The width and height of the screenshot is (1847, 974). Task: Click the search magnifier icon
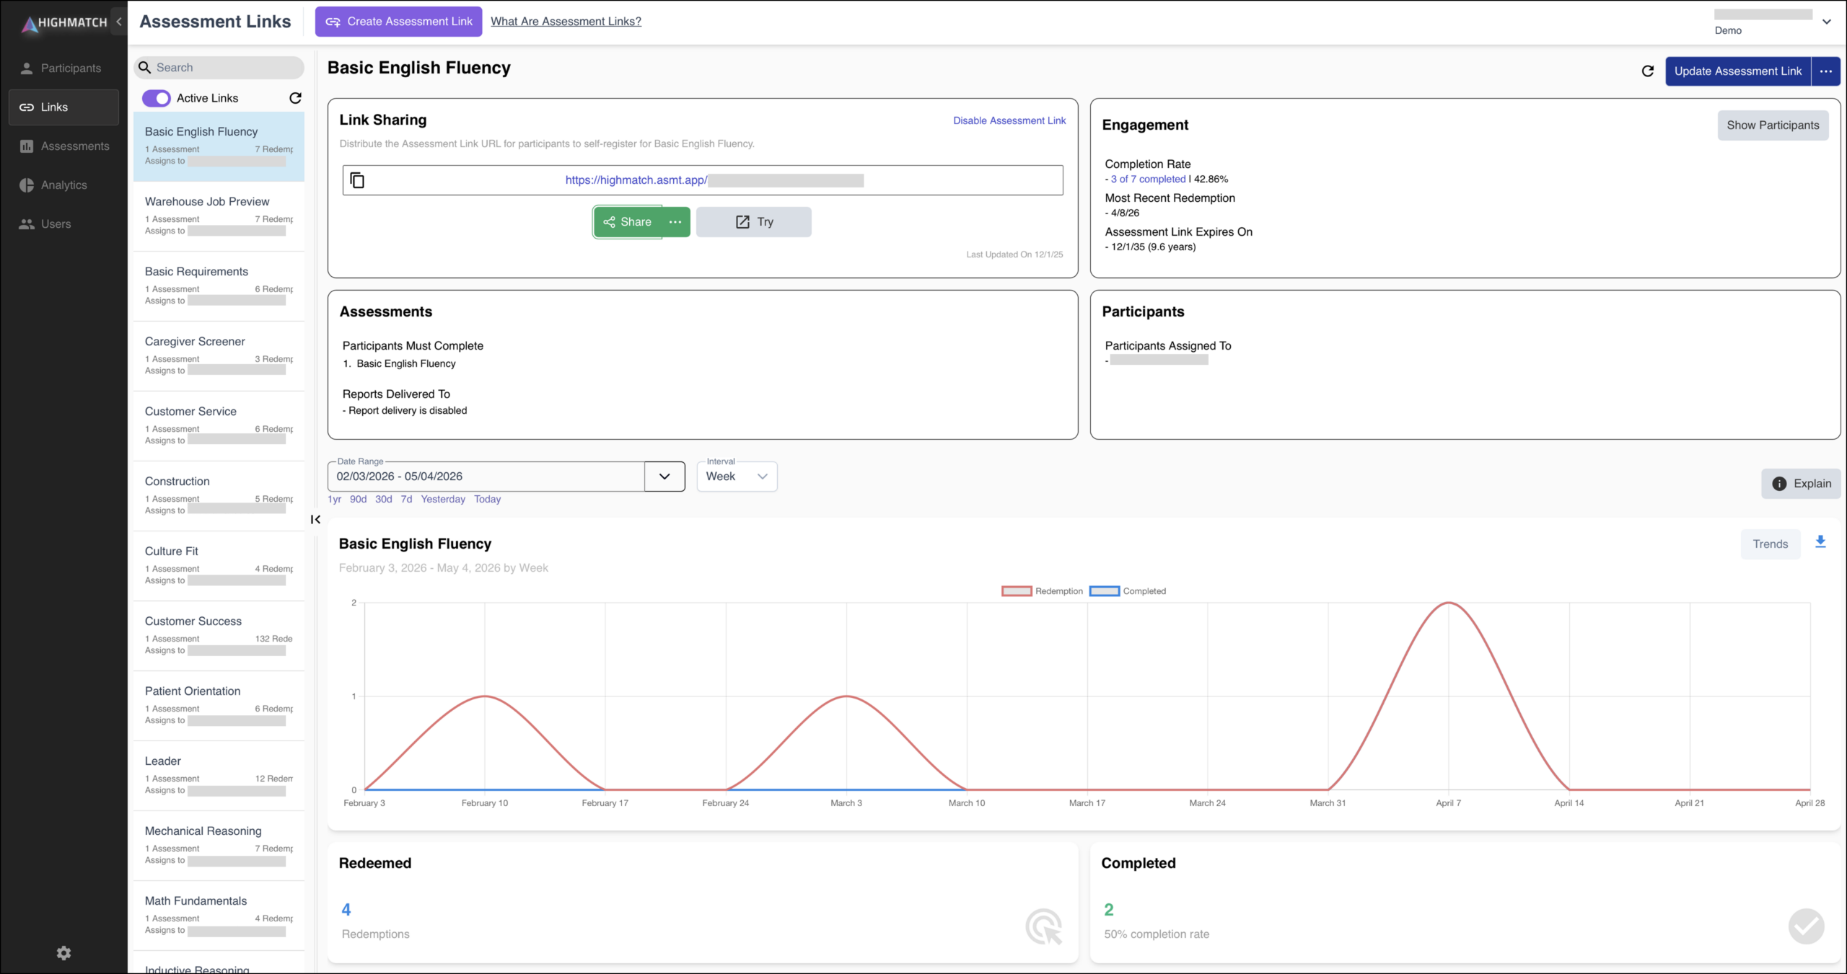(x=144, y=68)
